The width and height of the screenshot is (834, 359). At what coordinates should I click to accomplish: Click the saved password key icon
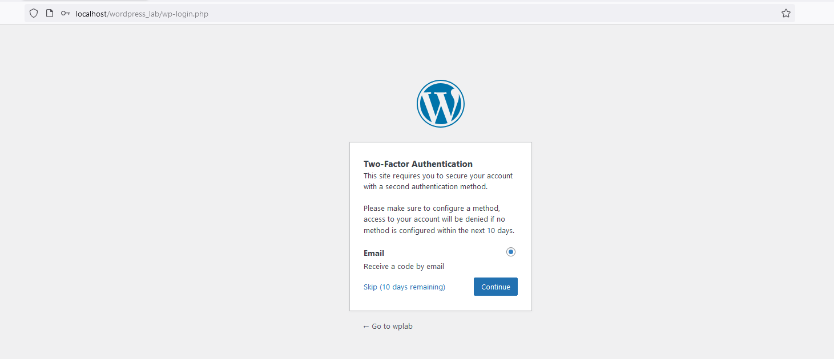coord(66,13)
